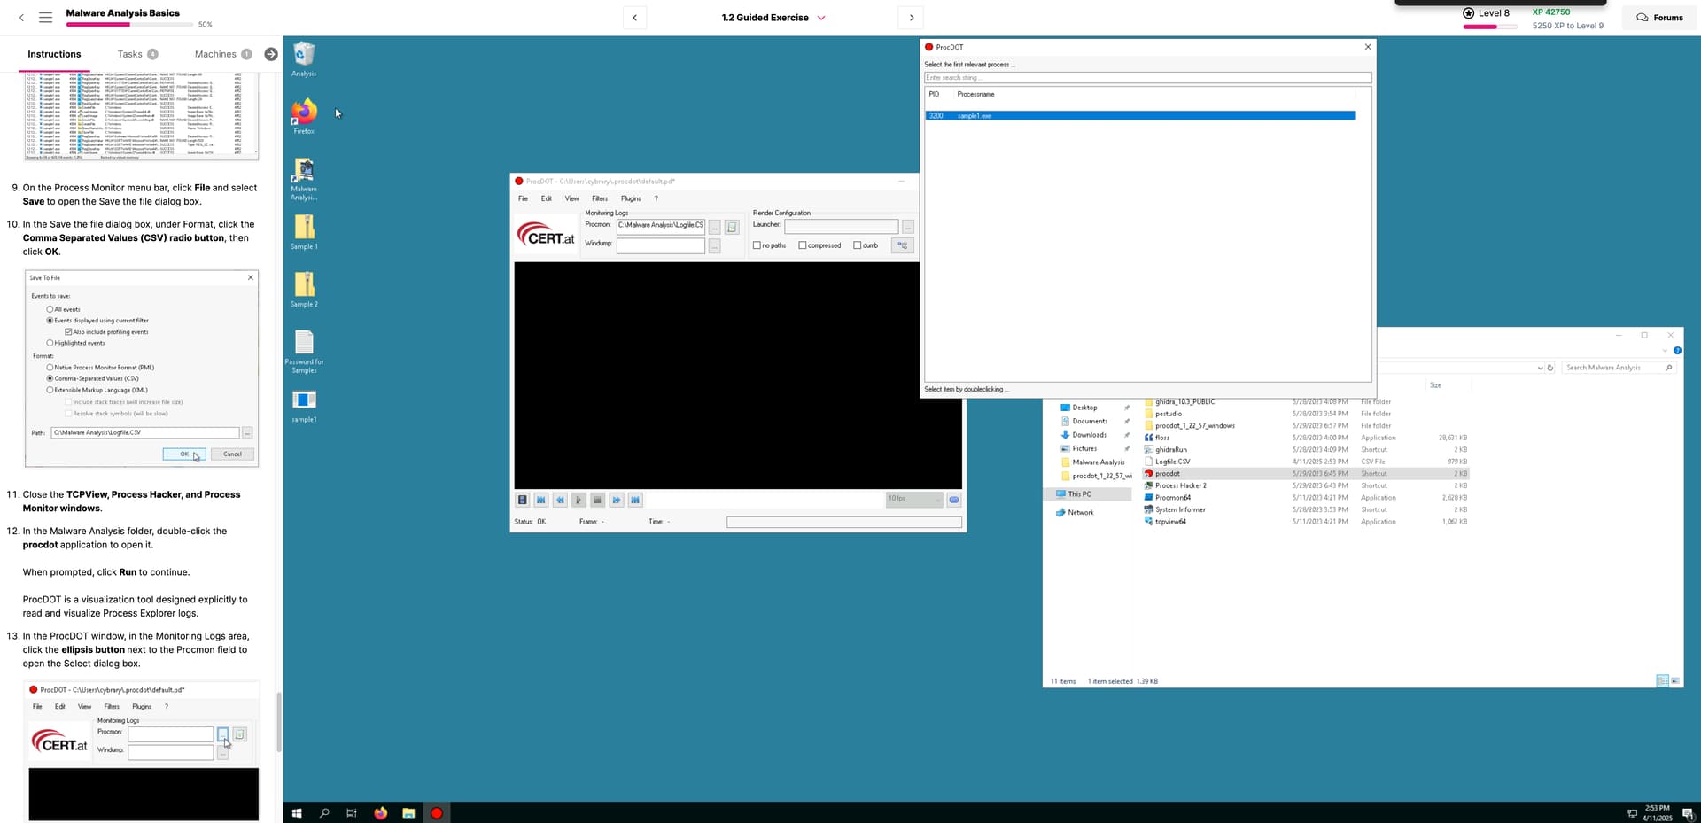This screenshot has height=823, width=1701.
Task: Click the taskbar search icon
Action: point(324,813)
